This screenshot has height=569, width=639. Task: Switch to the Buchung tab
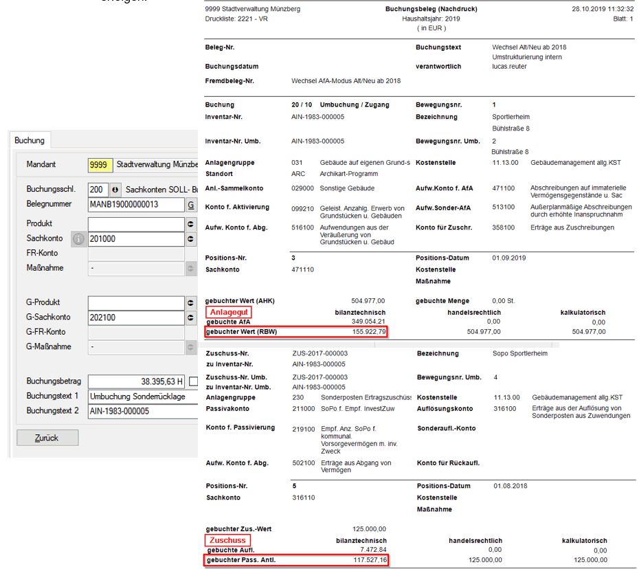30,140
